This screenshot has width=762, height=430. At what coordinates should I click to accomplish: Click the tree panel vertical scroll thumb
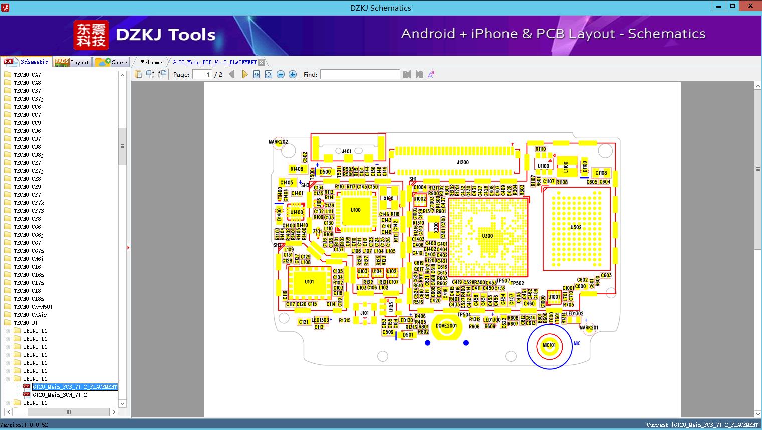122,146
